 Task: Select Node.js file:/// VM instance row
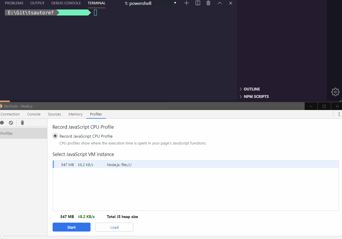point(196,164)
